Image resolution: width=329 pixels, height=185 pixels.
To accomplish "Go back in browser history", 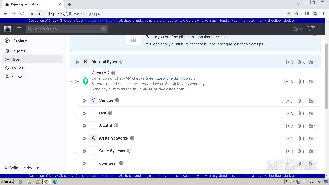I will (6, 13).
